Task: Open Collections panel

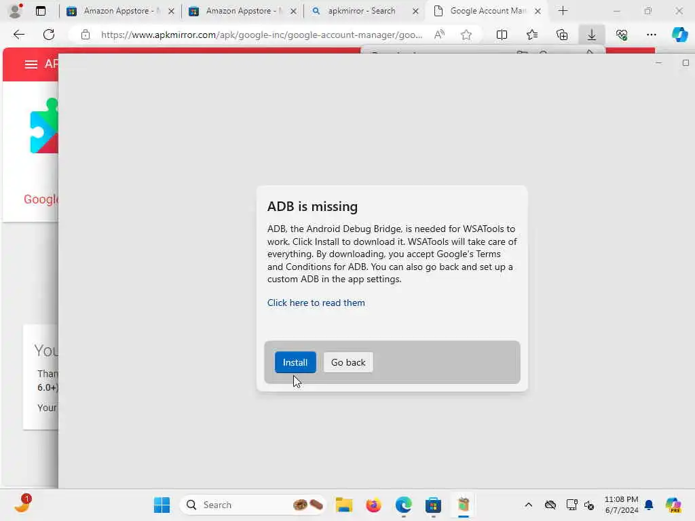Action: 562,35
